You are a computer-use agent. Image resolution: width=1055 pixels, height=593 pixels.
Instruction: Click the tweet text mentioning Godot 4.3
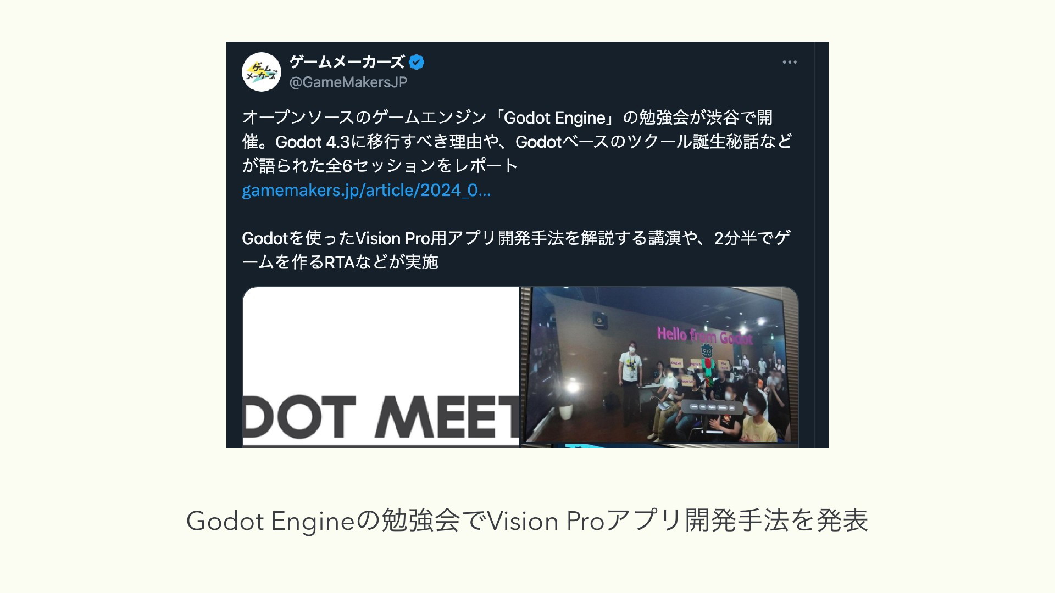click(x=517, y=142)
